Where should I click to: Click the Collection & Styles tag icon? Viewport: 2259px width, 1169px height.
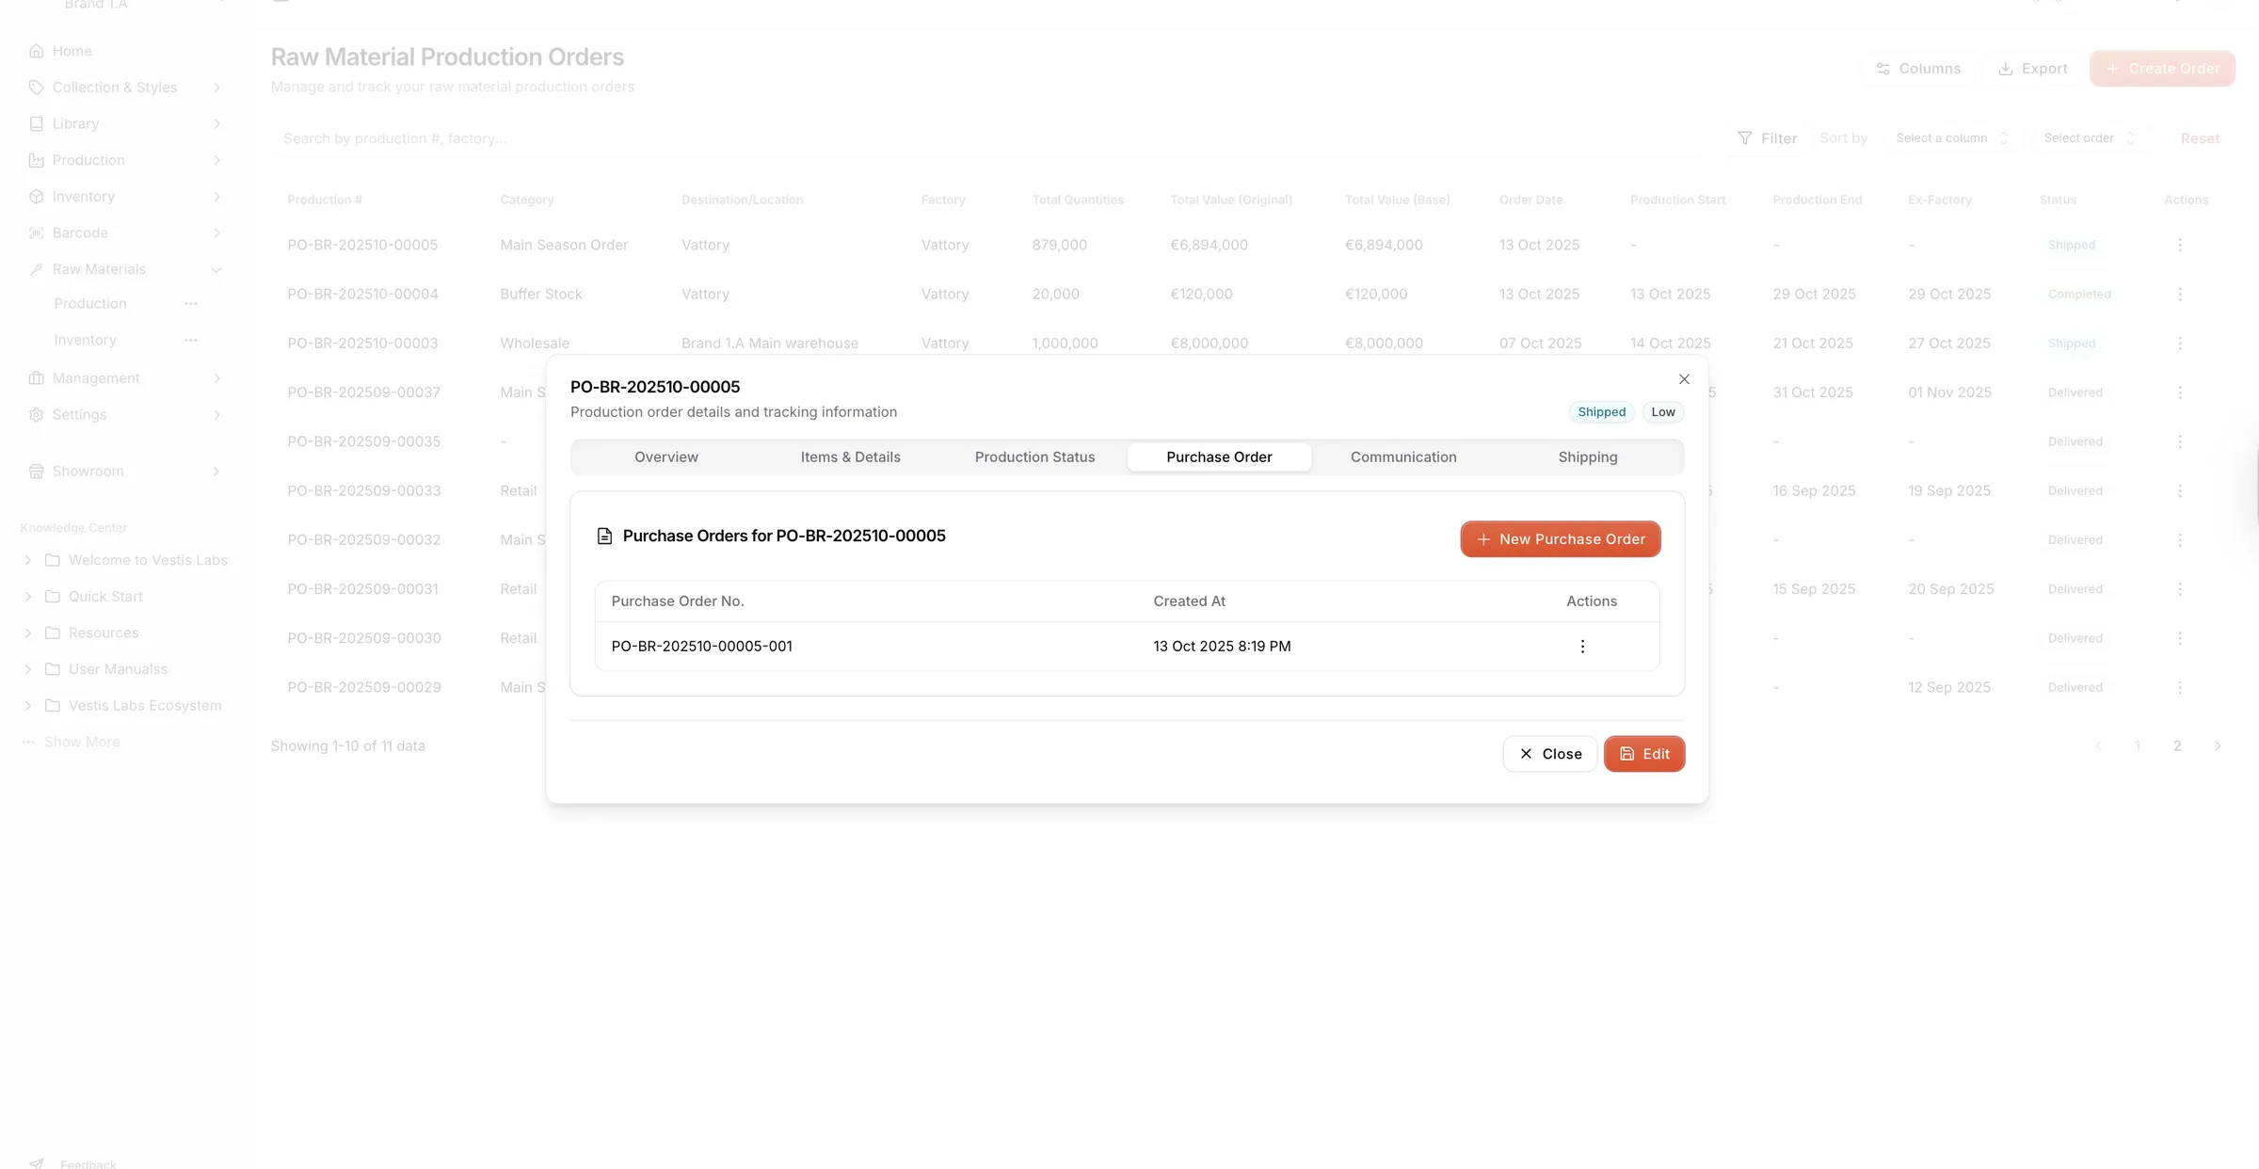37,88
